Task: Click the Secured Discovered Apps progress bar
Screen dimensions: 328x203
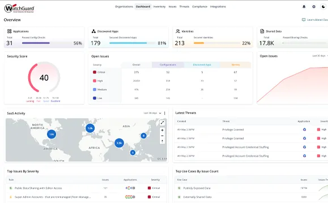Action: pyautogui.click(x=132, y=43)
